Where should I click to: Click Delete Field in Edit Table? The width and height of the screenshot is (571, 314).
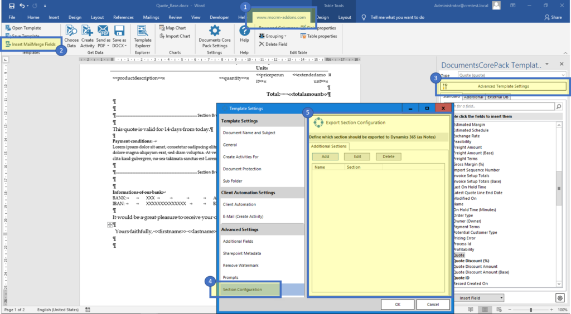(x=273, y=45)
